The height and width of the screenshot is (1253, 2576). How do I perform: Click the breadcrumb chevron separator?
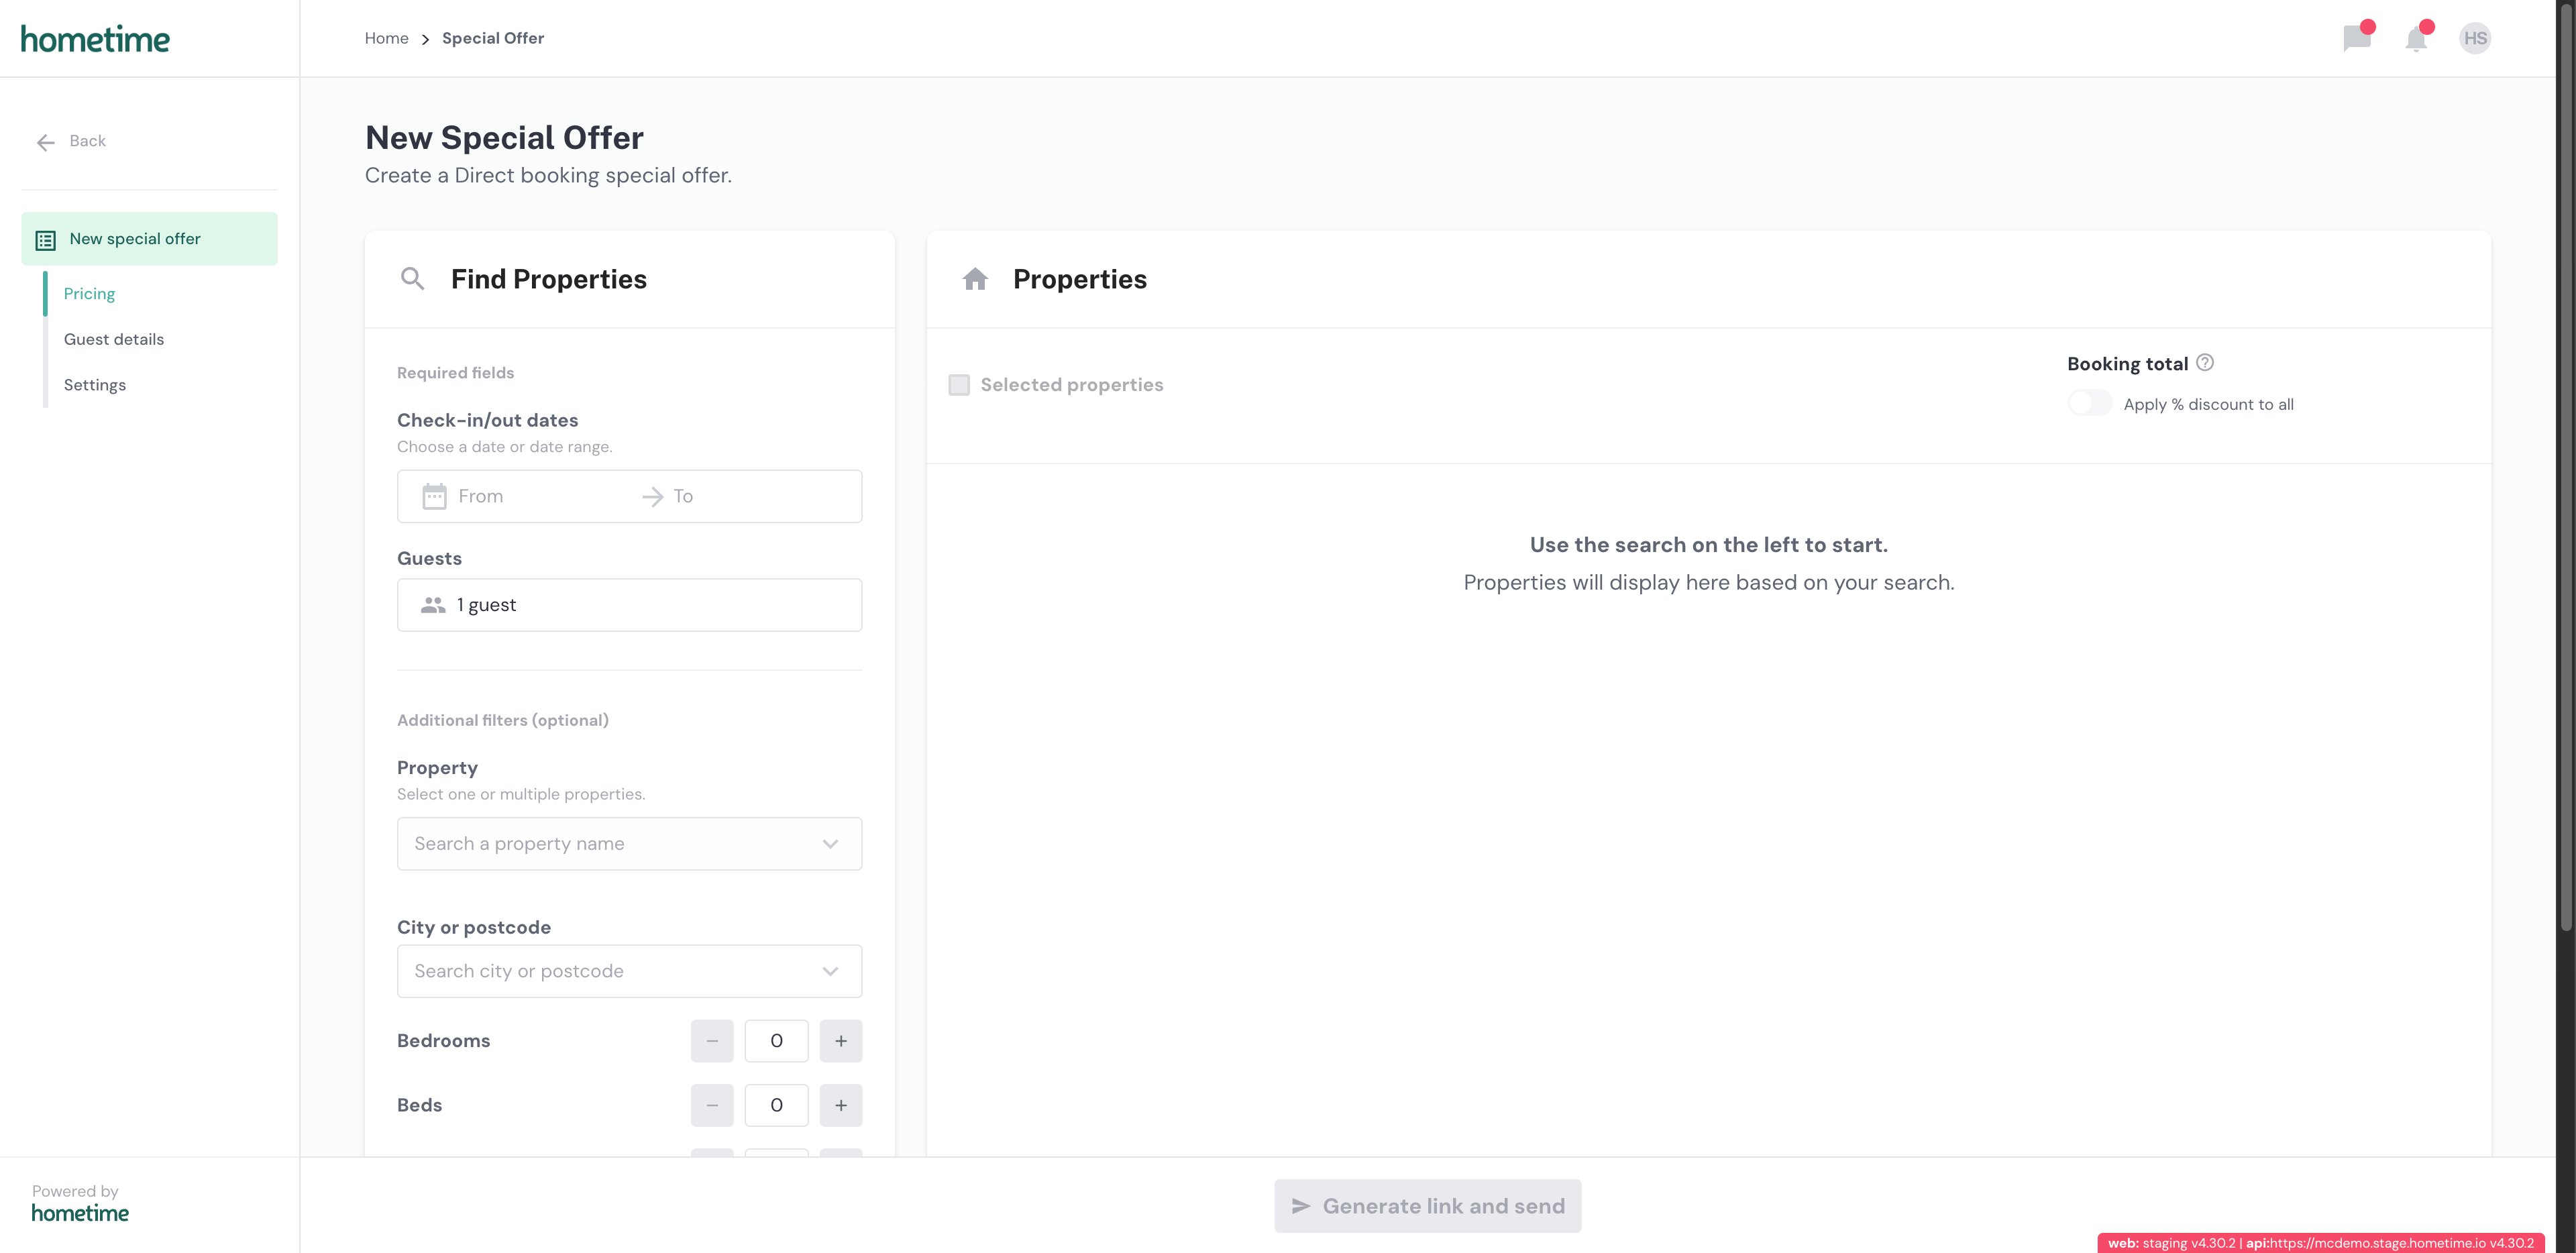click(x=425, y=39)
